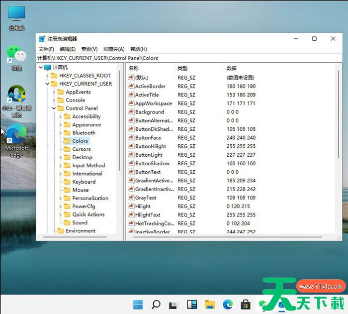Click the registry path address bar
Screen dimensions: 348x314
coord(189,58)
